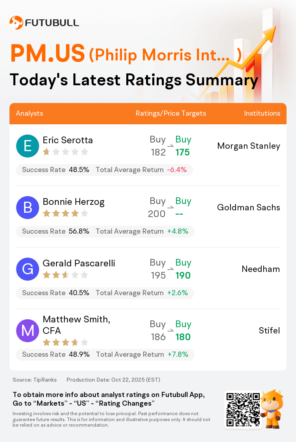Click Eric Serotta's success rate pill
The height and width of the screenshot is (442, 296).
[104, 170]
